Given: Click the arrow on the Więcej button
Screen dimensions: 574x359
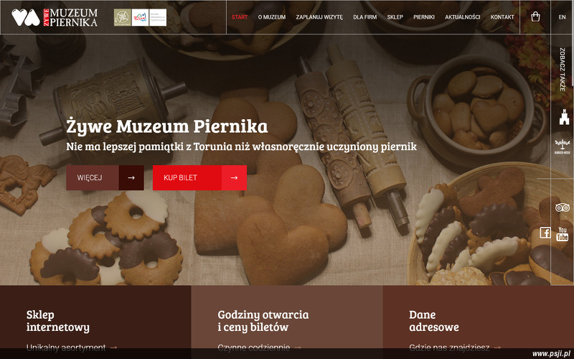Looking at the screenshot, I should click(x=131, y=177).
